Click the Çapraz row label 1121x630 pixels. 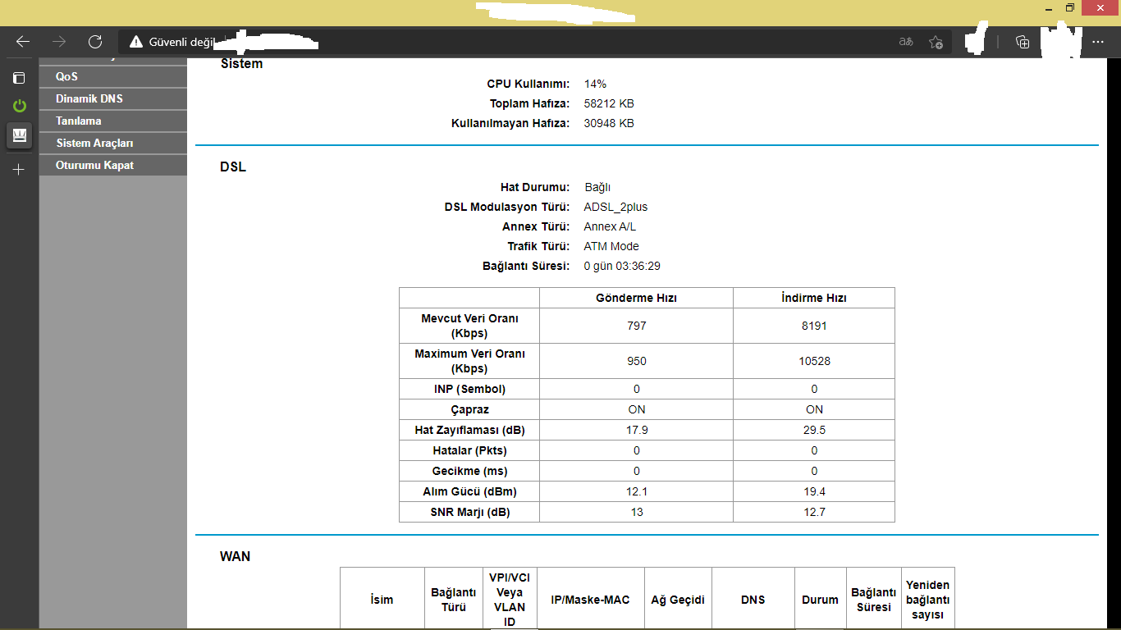point(469,409)
